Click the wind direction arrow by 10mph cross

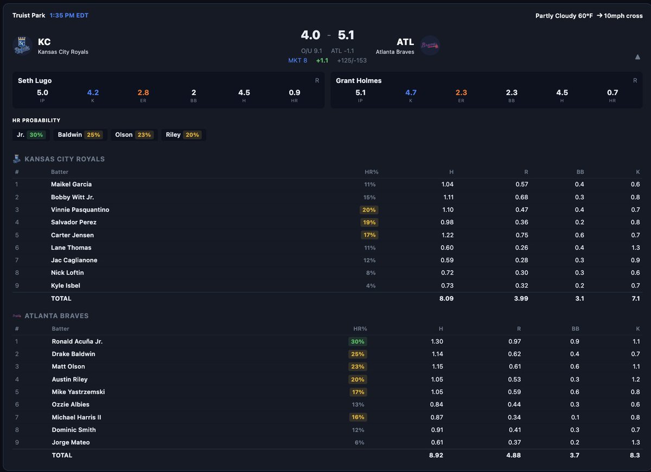click(x=599, y=16)
